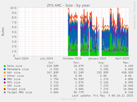137x102 pixels.
Task: Click the lime ARC size legend swatch
Action: [x=5, y=86]
